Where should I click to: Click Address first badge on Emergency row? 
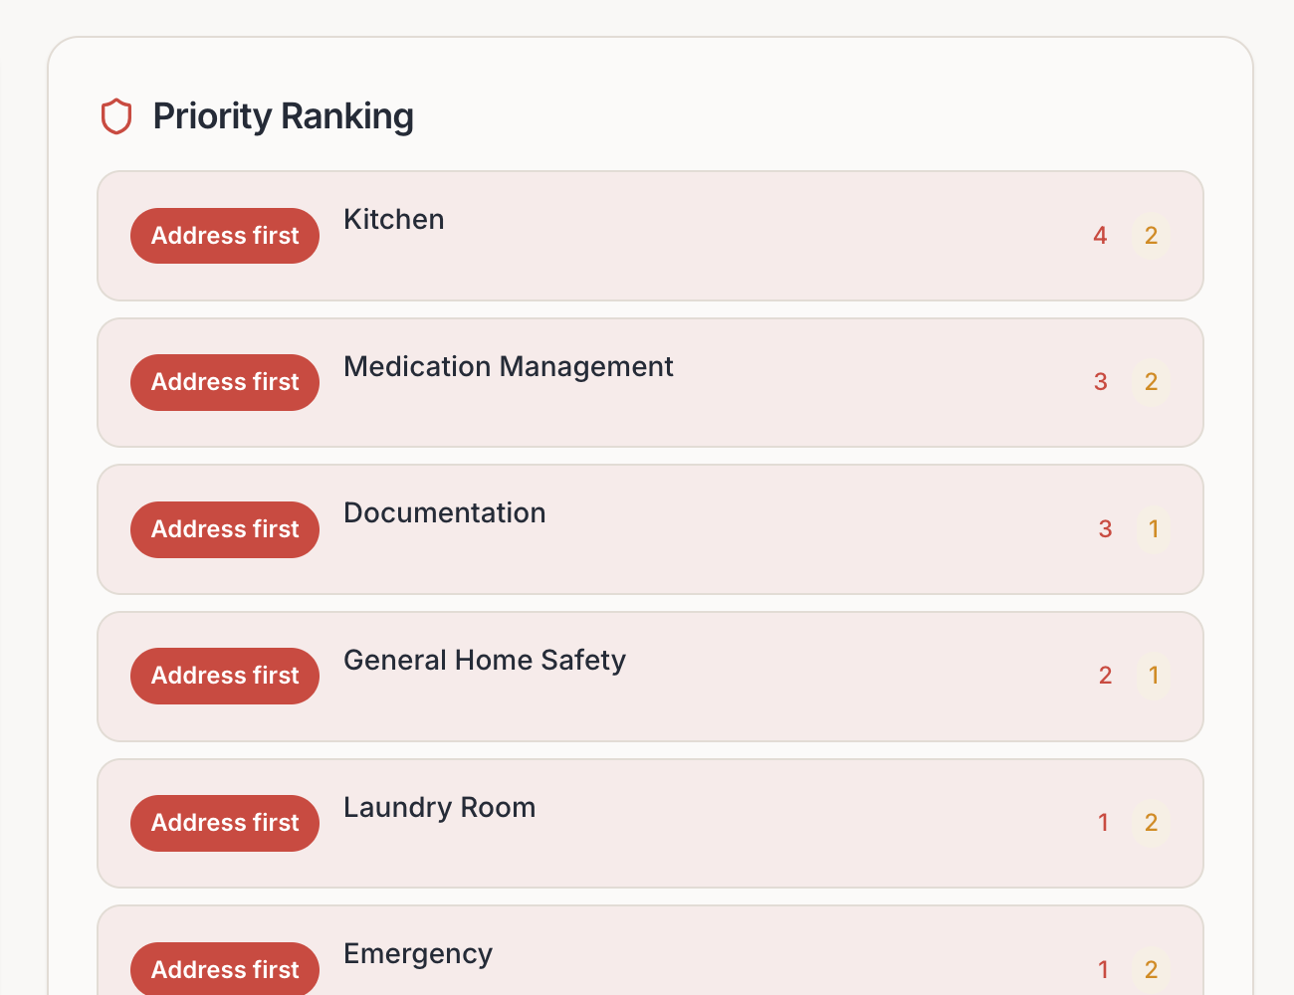[225, 969]
